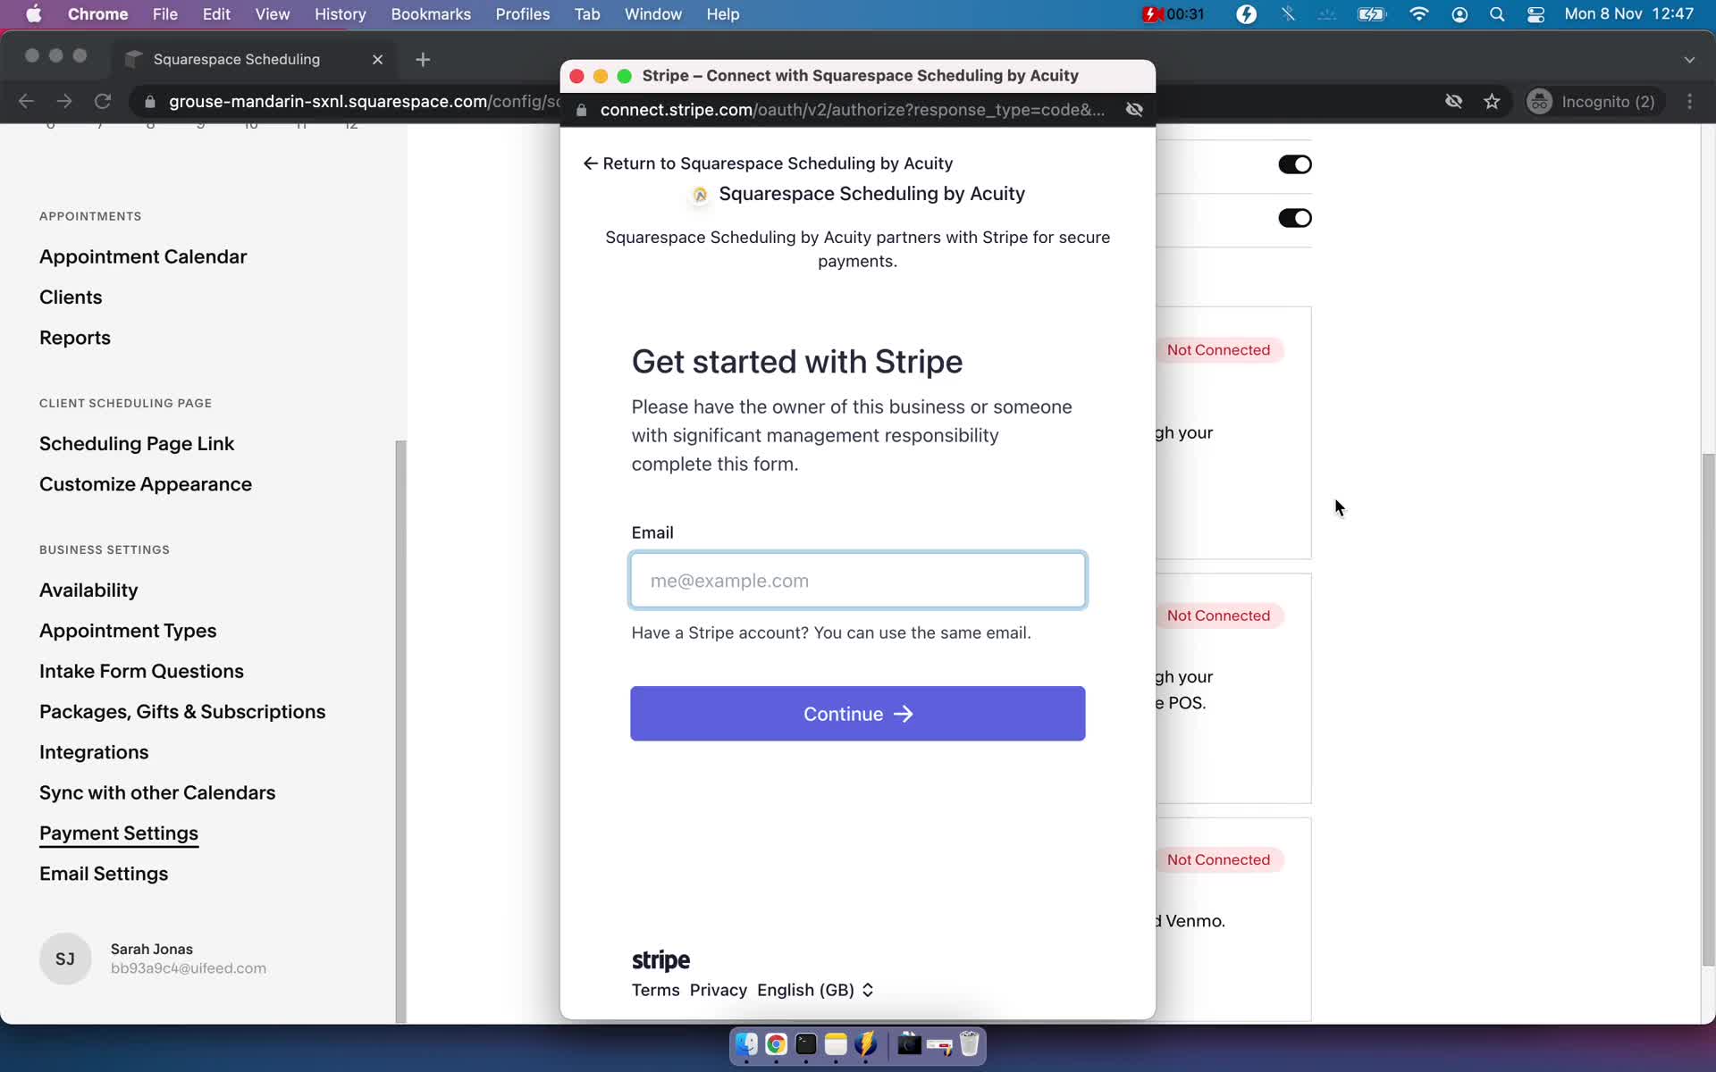Image resolution: width=1716 pixels, height=1072 pixels.
Task: Click the battery icon in menu bar
Action: coord(1371,14)
